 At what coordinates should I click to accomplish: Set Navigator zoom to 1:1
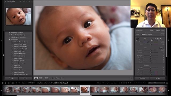(27, 2)
